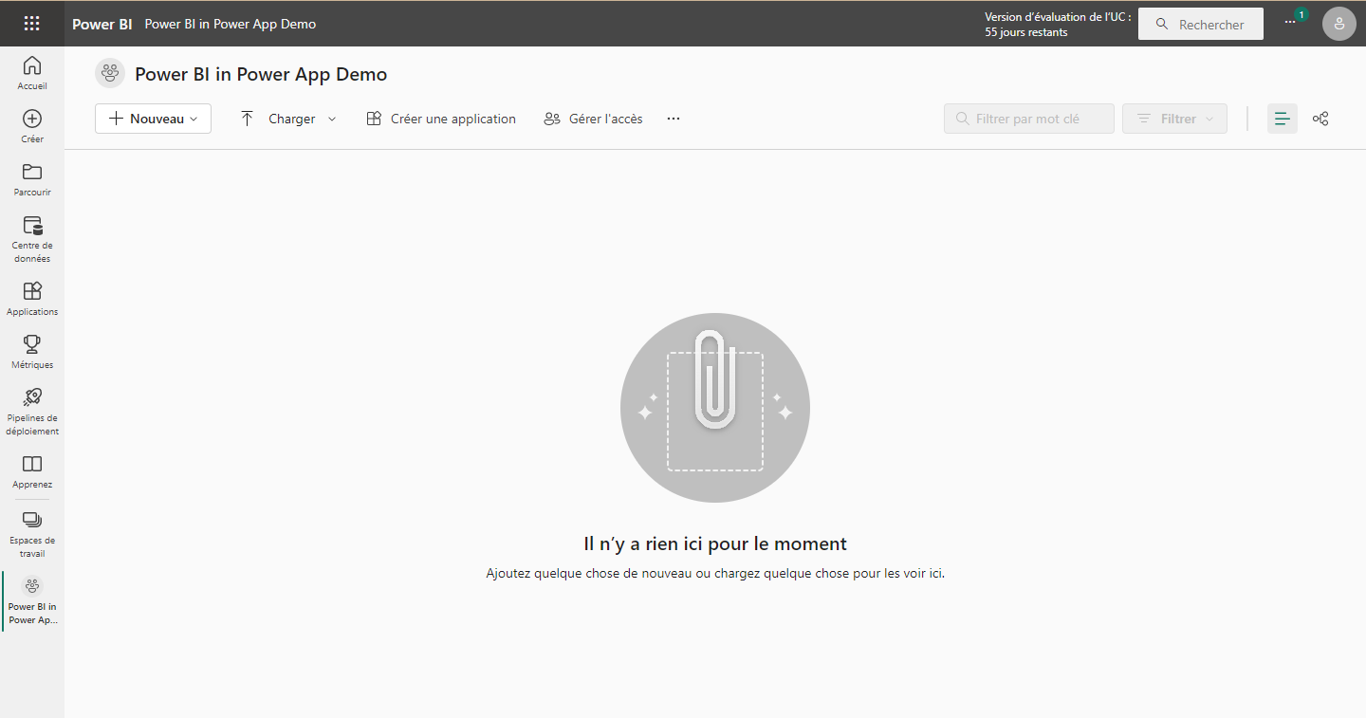Switch to list view icon
Screen dimensions: 1366x718
(1283, 119)
